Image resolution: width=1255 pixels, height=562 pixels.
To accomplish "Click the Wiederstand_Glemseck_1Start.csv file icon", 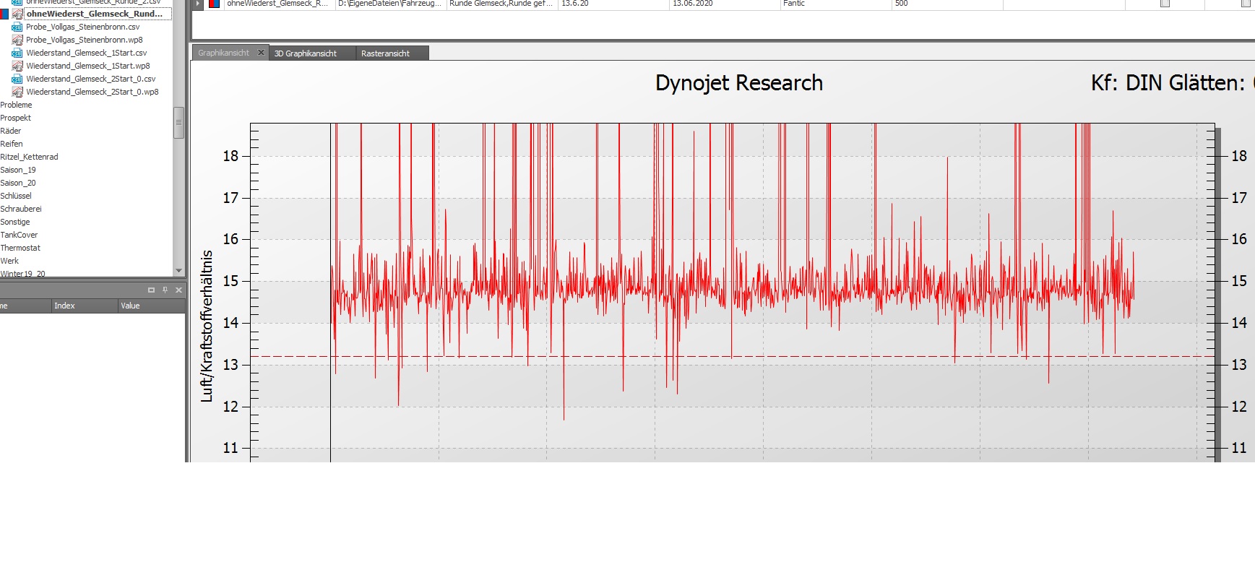I will (x=17, y=53).
